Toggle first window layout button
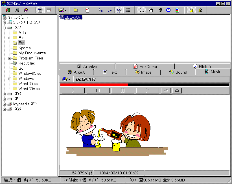Image resolution: width=232 pixels, height=184 pixels. click(40, 10)
